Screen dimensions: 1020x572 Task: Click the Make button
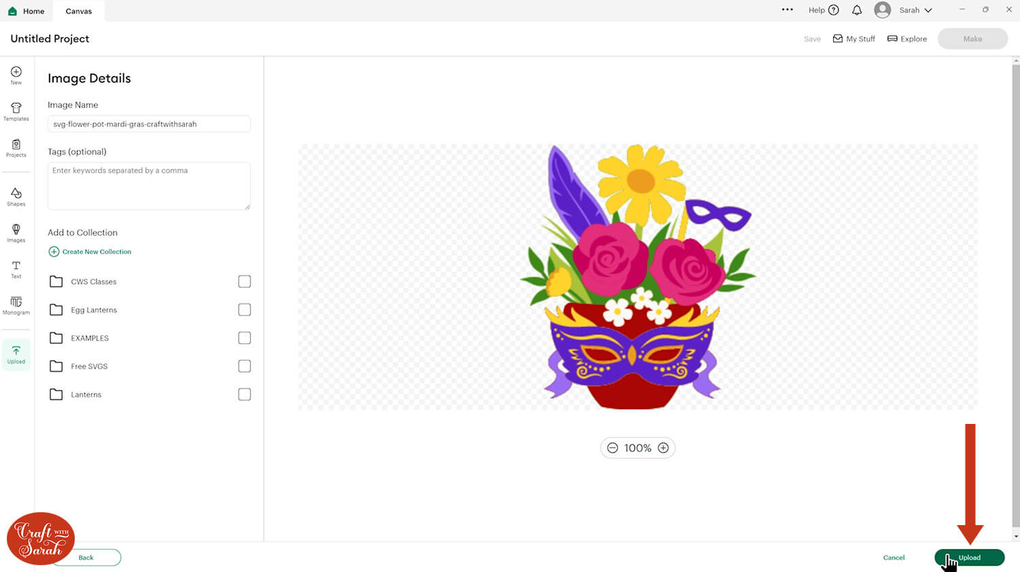coord(972,39)
